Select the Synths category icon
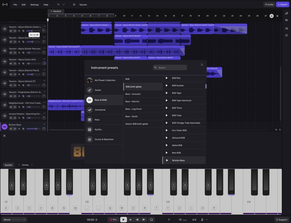The height and width of the screenshot is (223, 291). pos(90,130)
